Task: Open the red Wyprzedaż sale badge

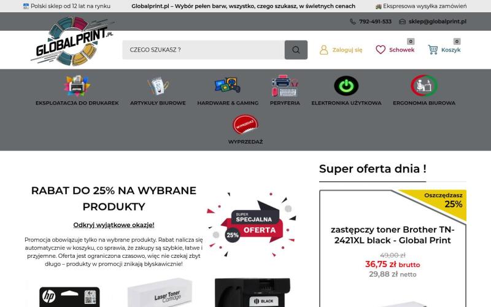Action: [x=245, y=125]
